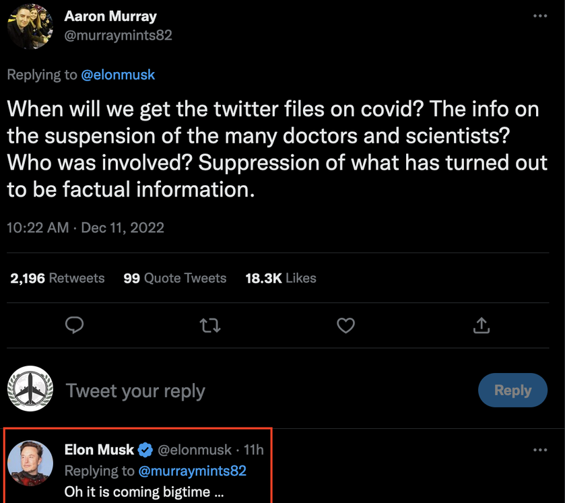View the 99 Quote Tweets

click(175, 278)
